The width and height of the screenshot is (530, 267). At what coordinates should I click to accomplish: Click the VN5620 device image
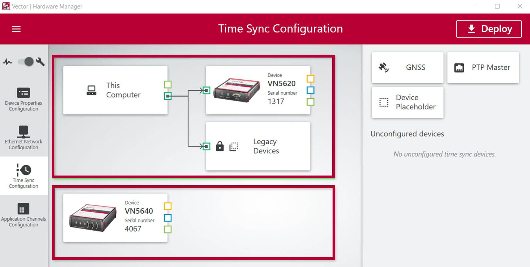[237, 90]
